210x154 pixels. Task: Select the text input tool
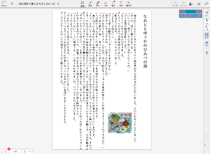121,4
